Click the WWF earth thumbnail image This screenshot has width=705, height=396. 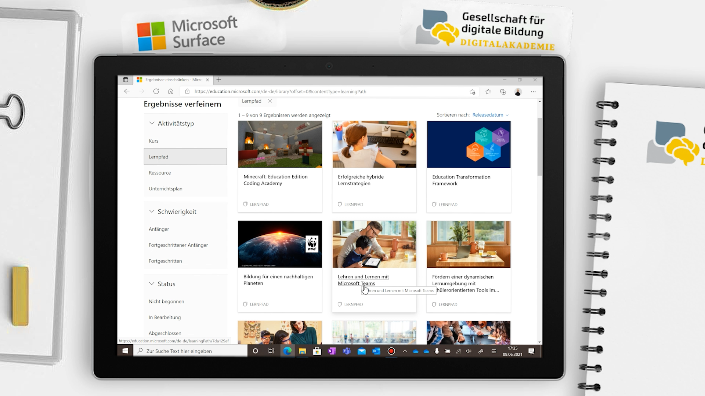pyautogui.click(x=280, y=244)
